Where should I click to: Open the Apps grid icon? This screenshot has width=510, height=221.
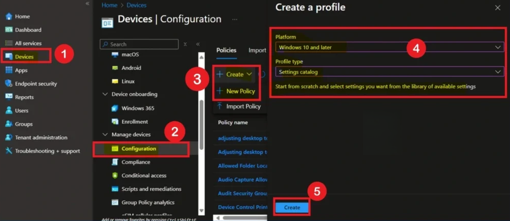9,70
